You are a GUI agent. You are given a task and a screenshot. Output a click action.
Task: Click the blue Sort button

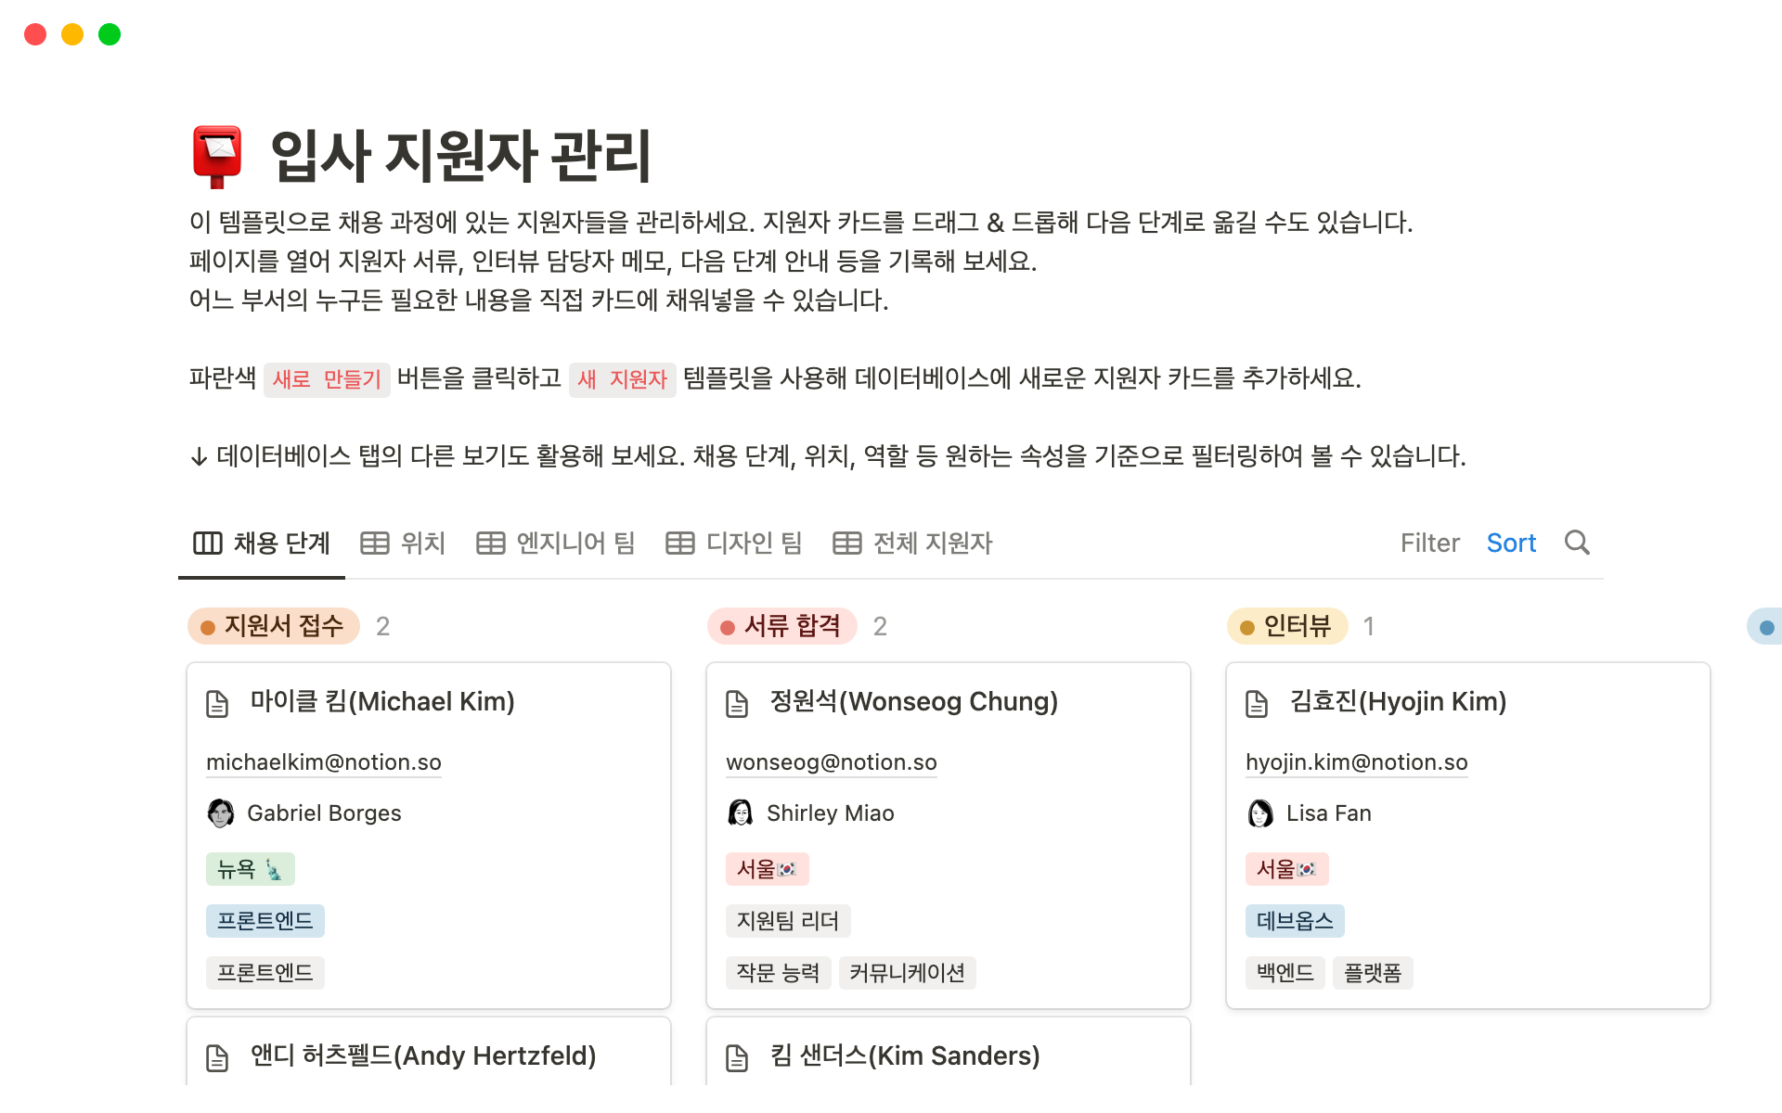coord(1511,544)
